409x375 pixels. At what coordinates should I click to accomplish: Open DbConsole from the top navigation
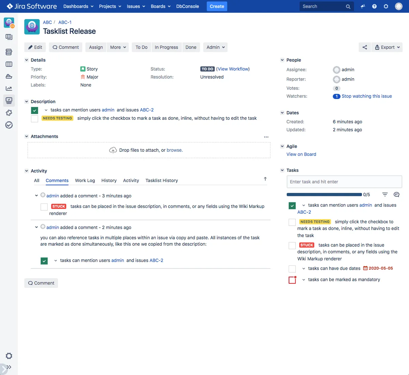(187, 6)
